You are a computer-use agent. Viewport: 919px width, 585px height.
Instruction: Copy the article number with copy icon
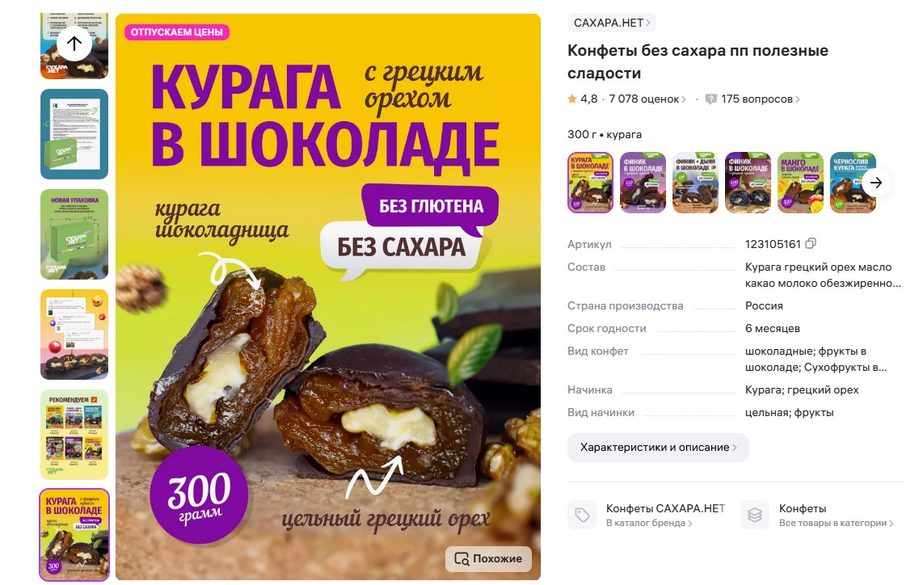[812, 243]
